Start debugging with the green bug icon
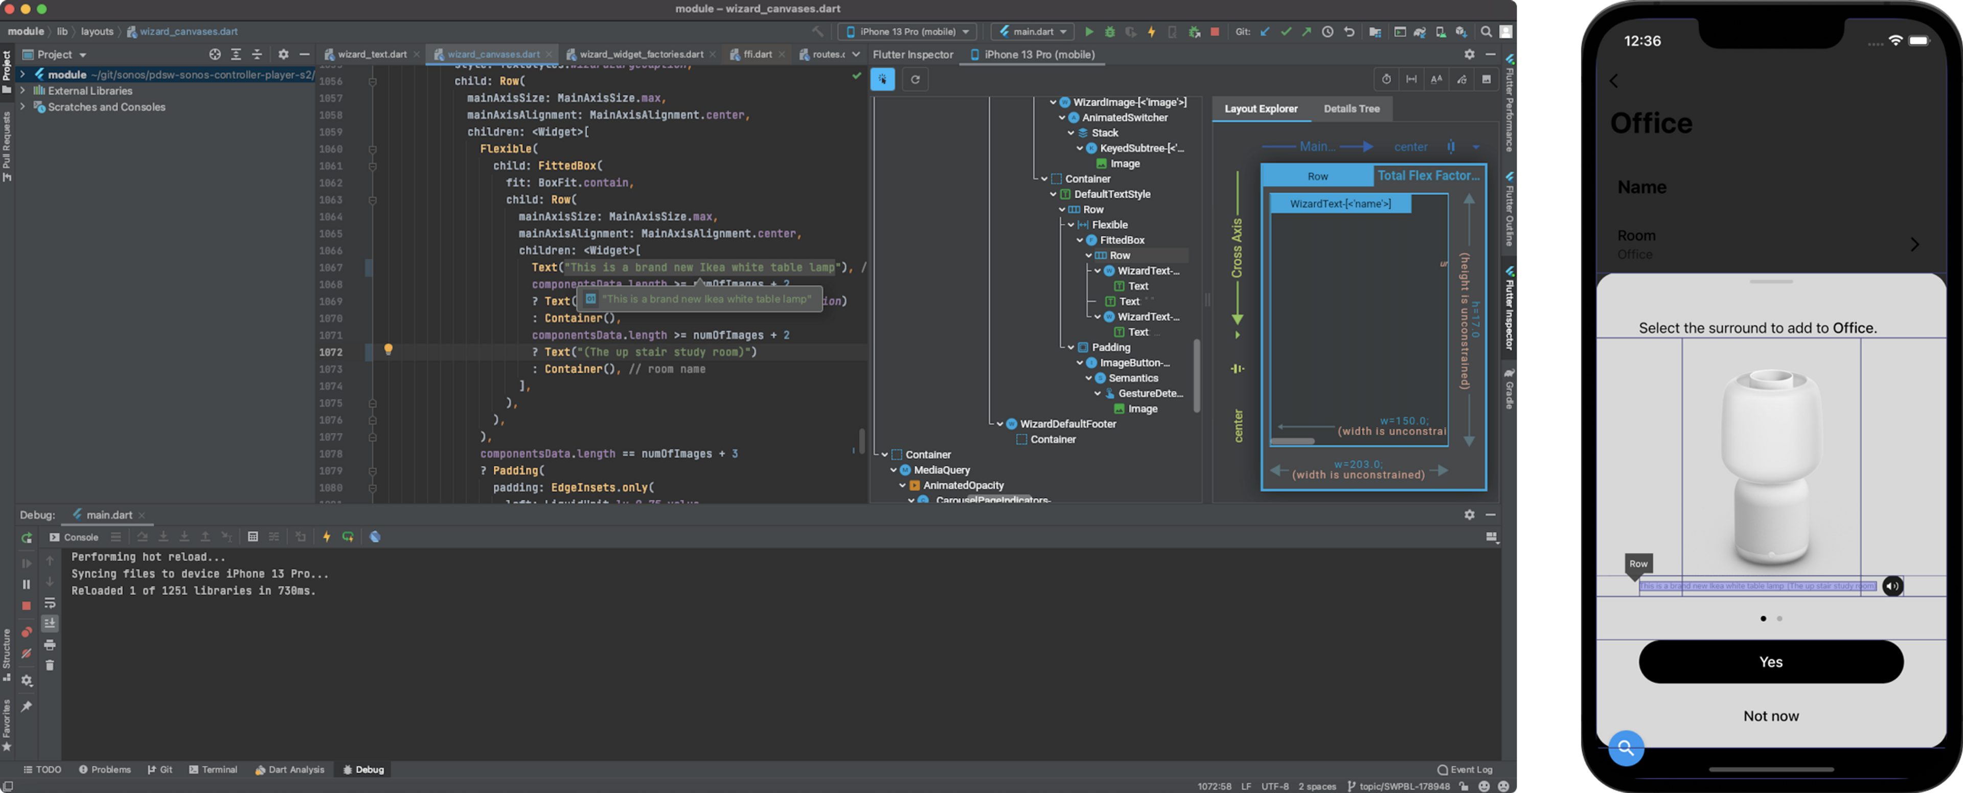This screenshot has height=793, width=1963. coord(1109,31)
